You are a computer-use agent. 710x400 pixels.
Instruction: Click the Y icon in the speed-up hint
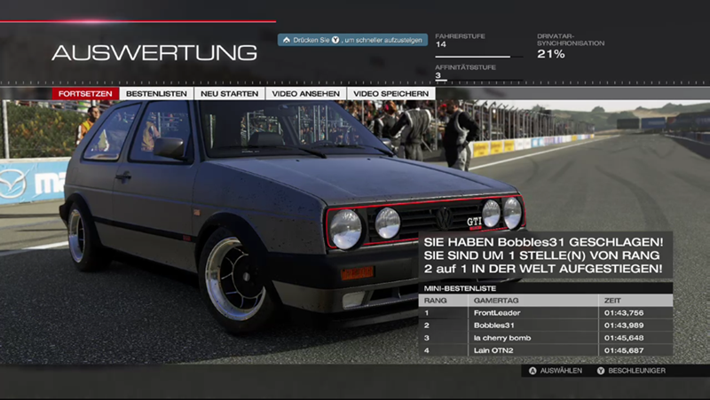click(x=335, y=40)
